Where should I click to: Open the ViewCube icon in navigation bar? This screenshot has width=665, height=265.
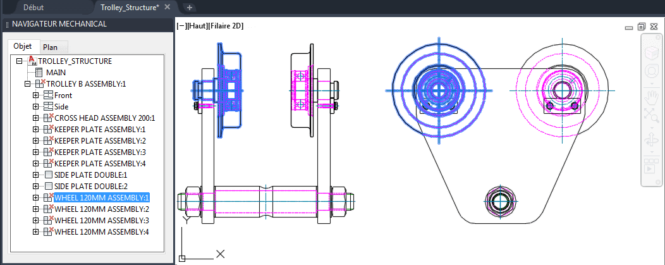(x=650, y=53)
